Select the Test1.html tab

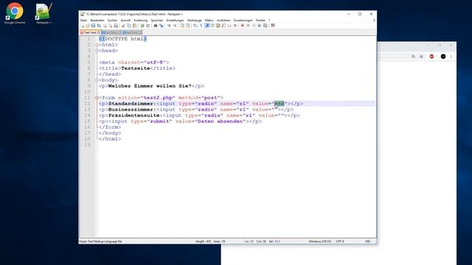point(89,32)
